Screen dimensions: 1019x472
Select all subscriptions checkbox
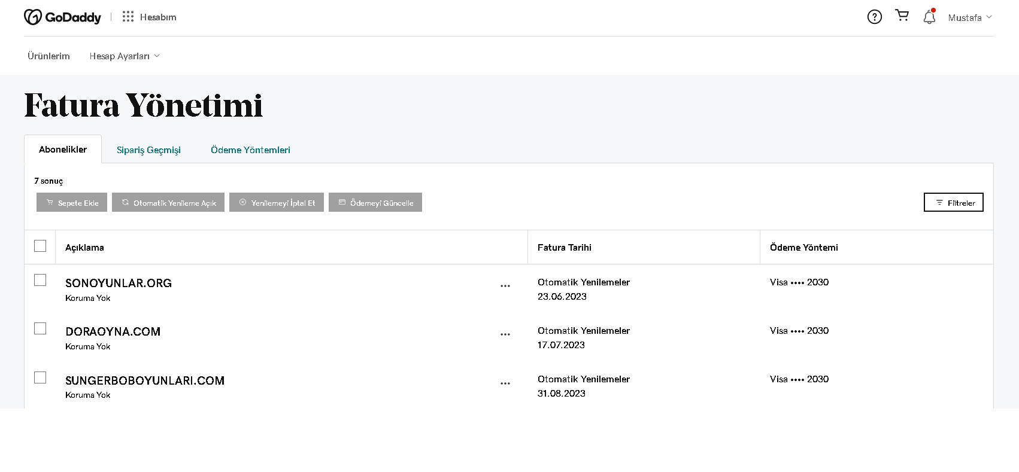coord(40,246)
